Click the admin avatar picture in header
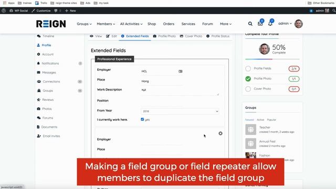336x189 pixels. (299, 24)
